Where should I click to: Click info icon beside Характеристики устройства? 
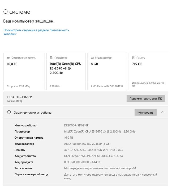(9, 113)
